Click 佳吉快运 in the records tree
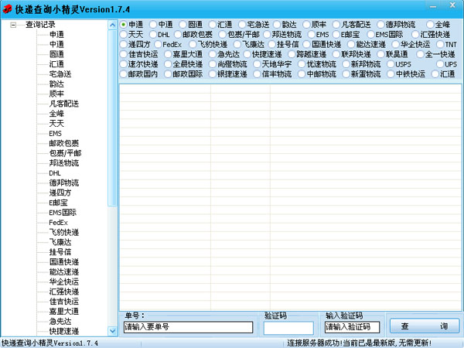Viewport: 464px width, 348px height. pyautogui.click(x=64, y=302)
